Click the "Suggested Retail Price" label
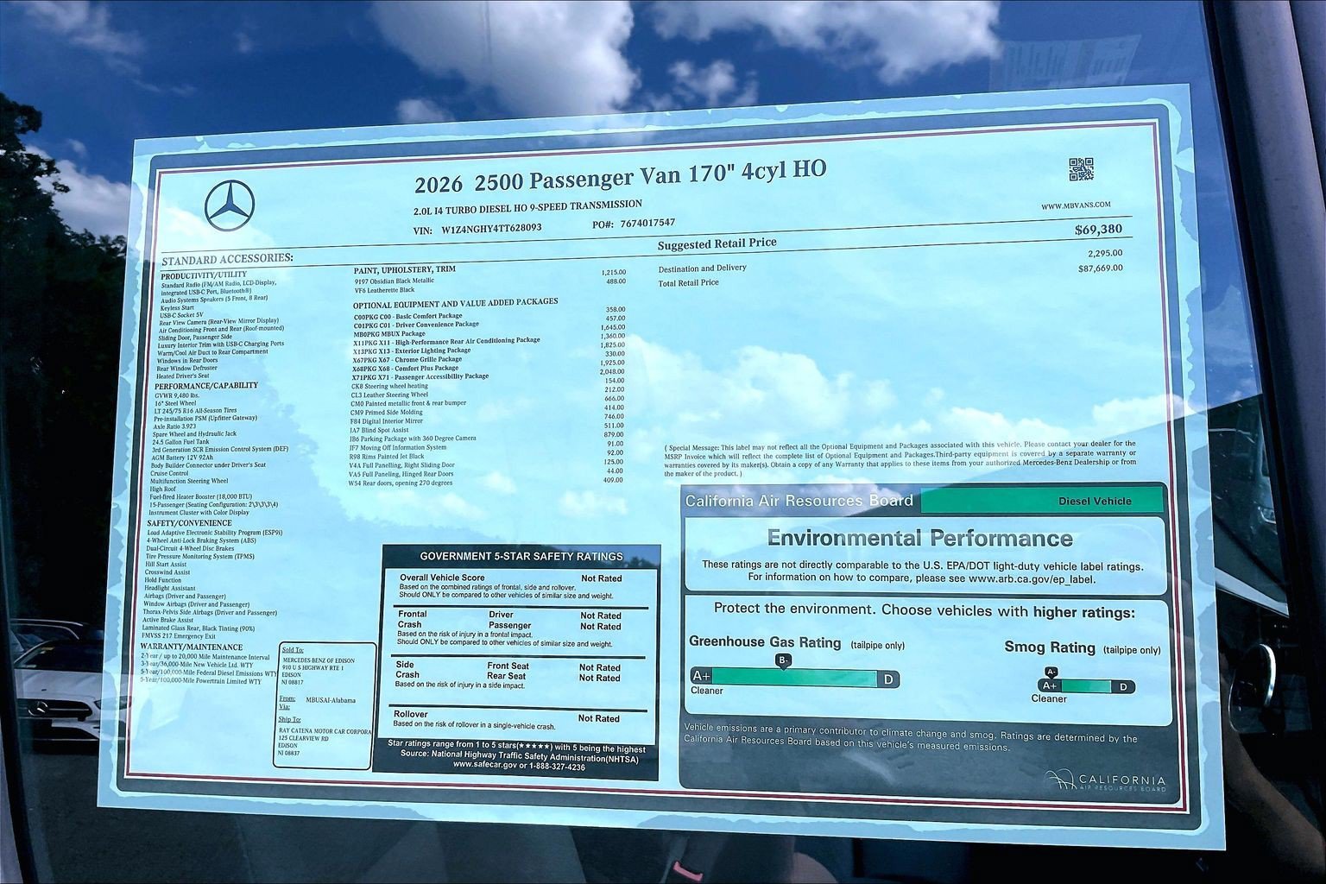The width and height of the screenshot is (1326, 884). (x=717, y=244)
